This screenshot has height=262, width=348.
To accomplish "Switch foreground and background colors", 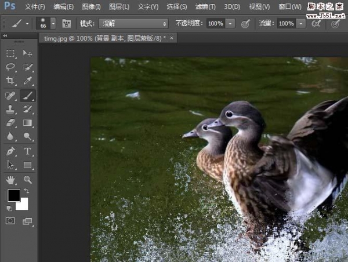I will [26, 191].
